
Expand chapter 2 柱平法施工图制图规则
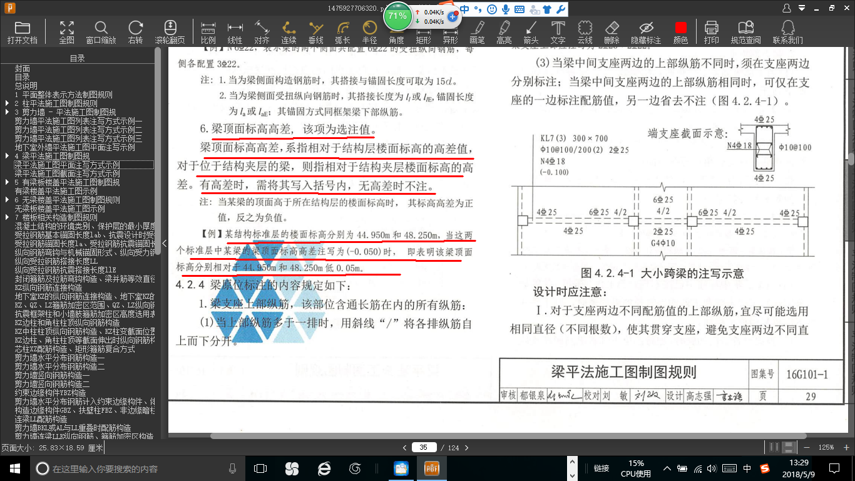7,103
